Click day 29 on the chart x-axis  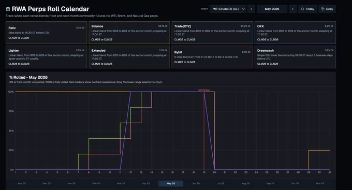pos(309,172)
